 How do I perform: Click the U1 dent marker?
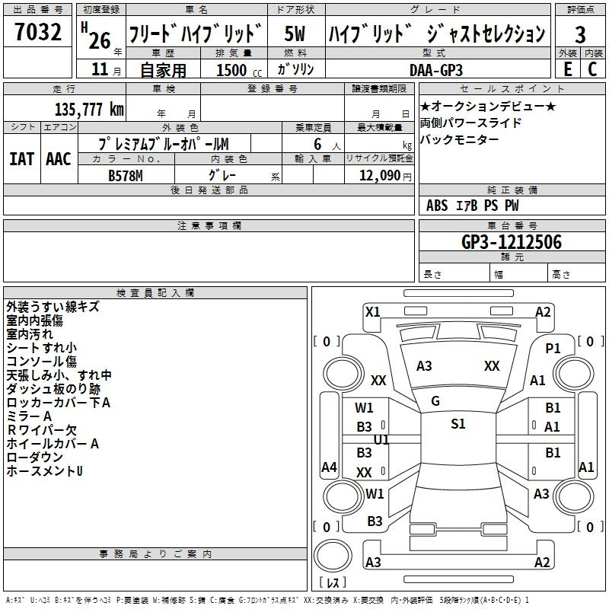(x=381, y=440)
